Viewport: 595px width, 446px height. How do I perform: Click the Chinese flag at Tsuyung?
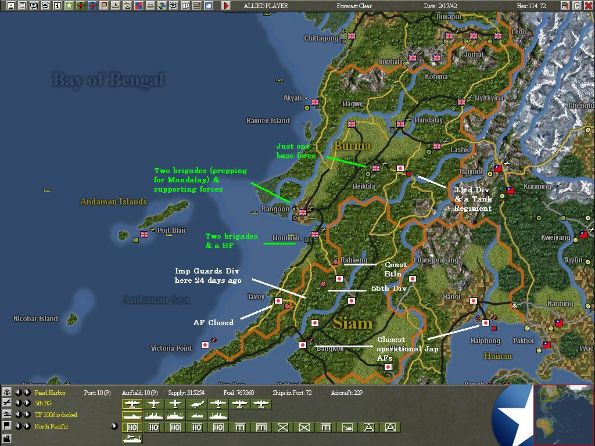pos(497,168)
